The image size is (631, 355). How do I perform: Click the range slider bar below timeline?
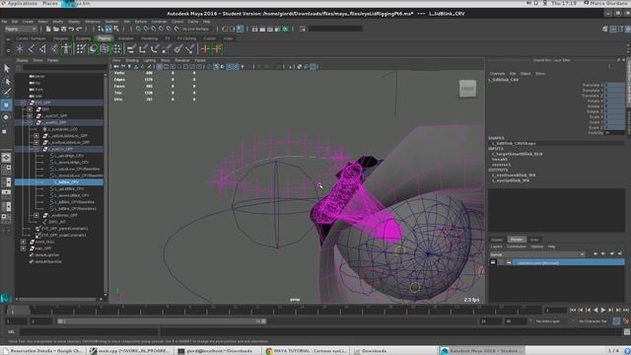162,321
